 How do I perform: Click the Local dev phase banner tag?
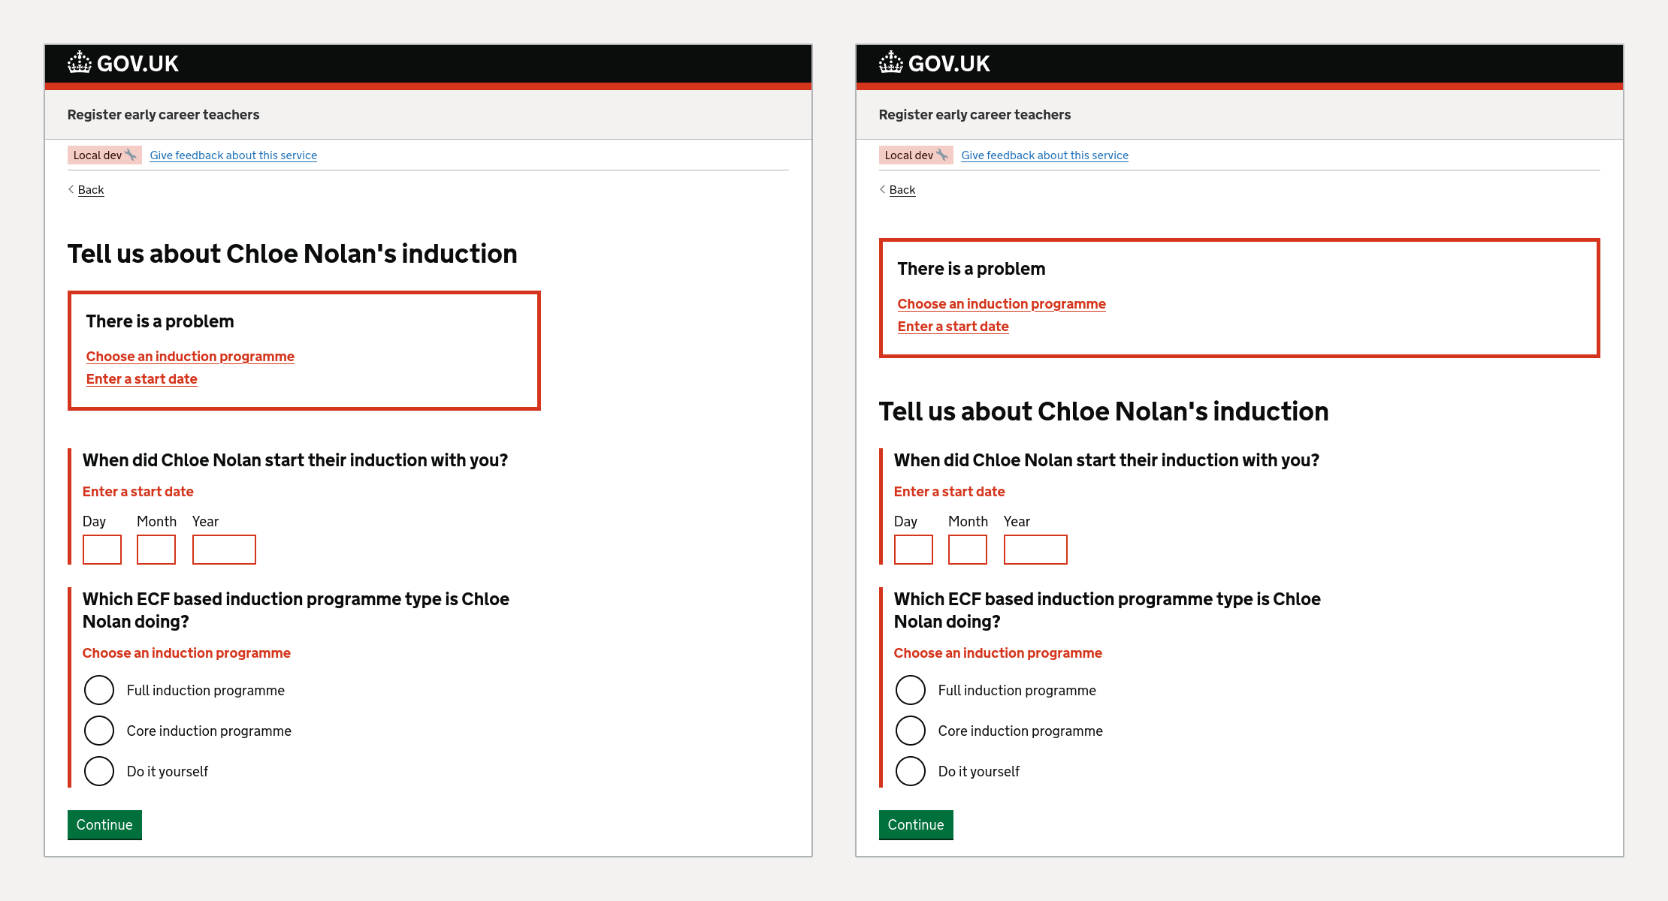click(x=104, y=155)
